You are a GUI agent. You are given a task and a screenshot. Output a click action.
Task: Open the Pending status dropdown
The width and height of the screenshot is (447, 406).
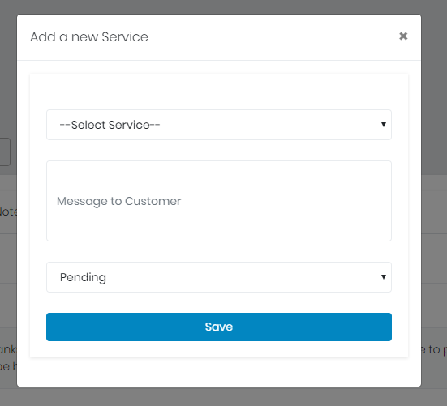219,277
